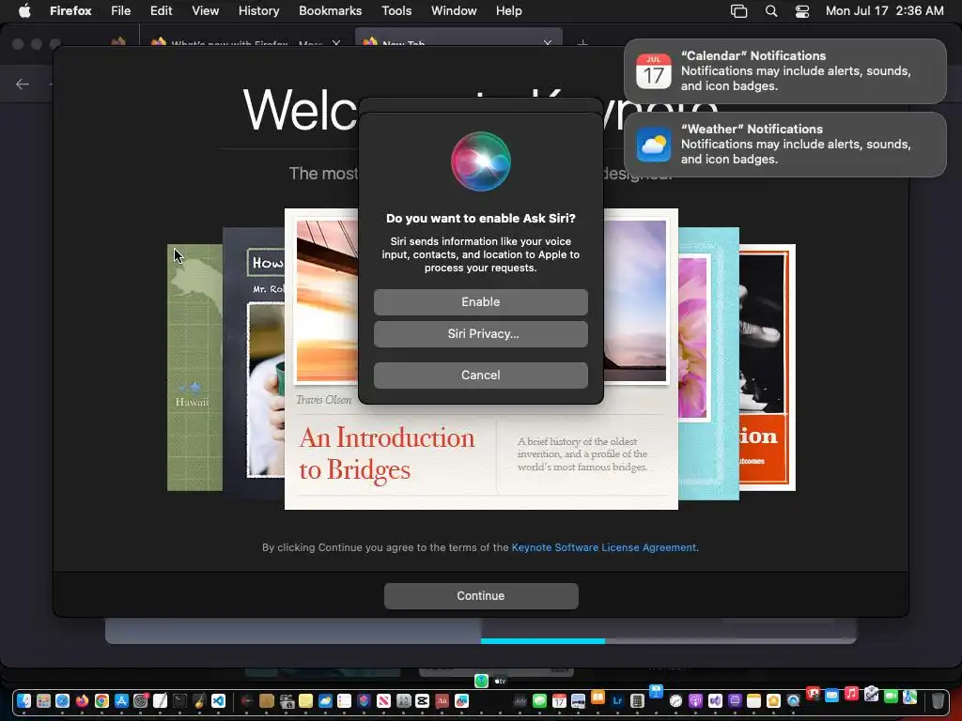Open Spotlight search in the menu bar
Image resolution: width=962 pixels, height=721 pixels.
(771, 11)
